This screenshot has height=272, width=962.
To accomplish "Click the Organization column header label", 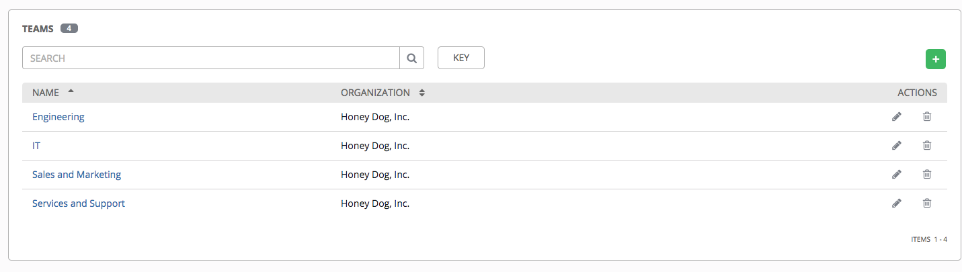I will pyautogui.click(x=375, y=93).
